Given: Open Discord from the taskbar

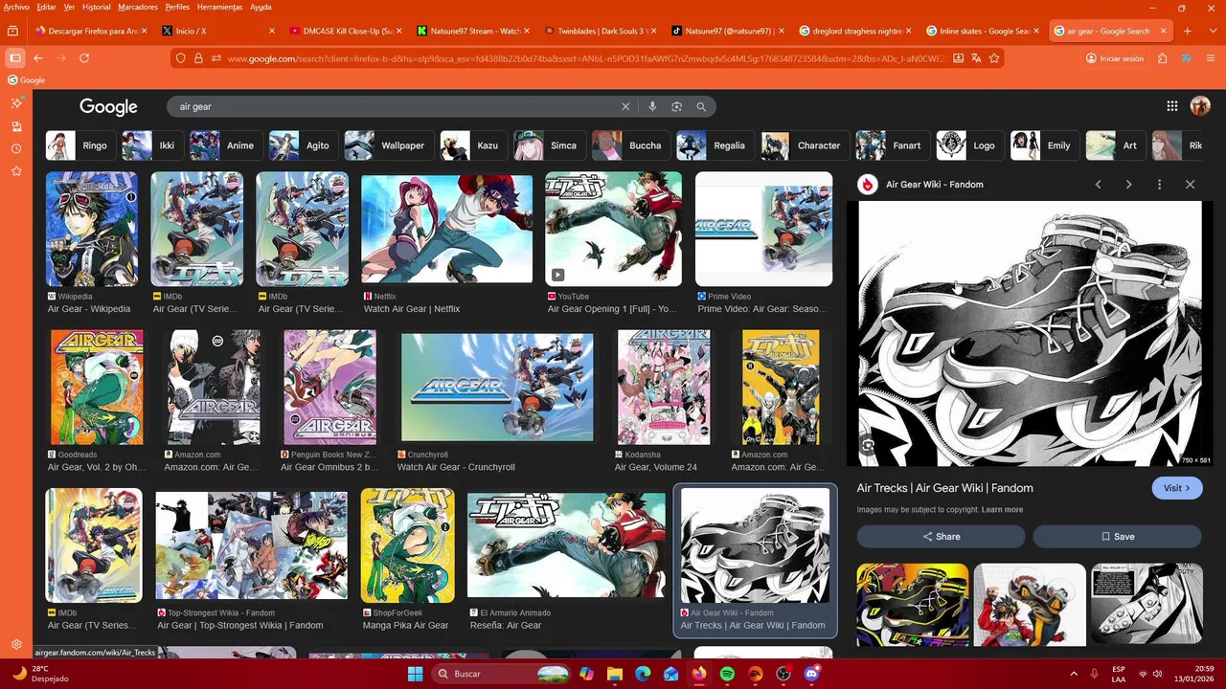Looking at the screenshot, I should [812, 674].
